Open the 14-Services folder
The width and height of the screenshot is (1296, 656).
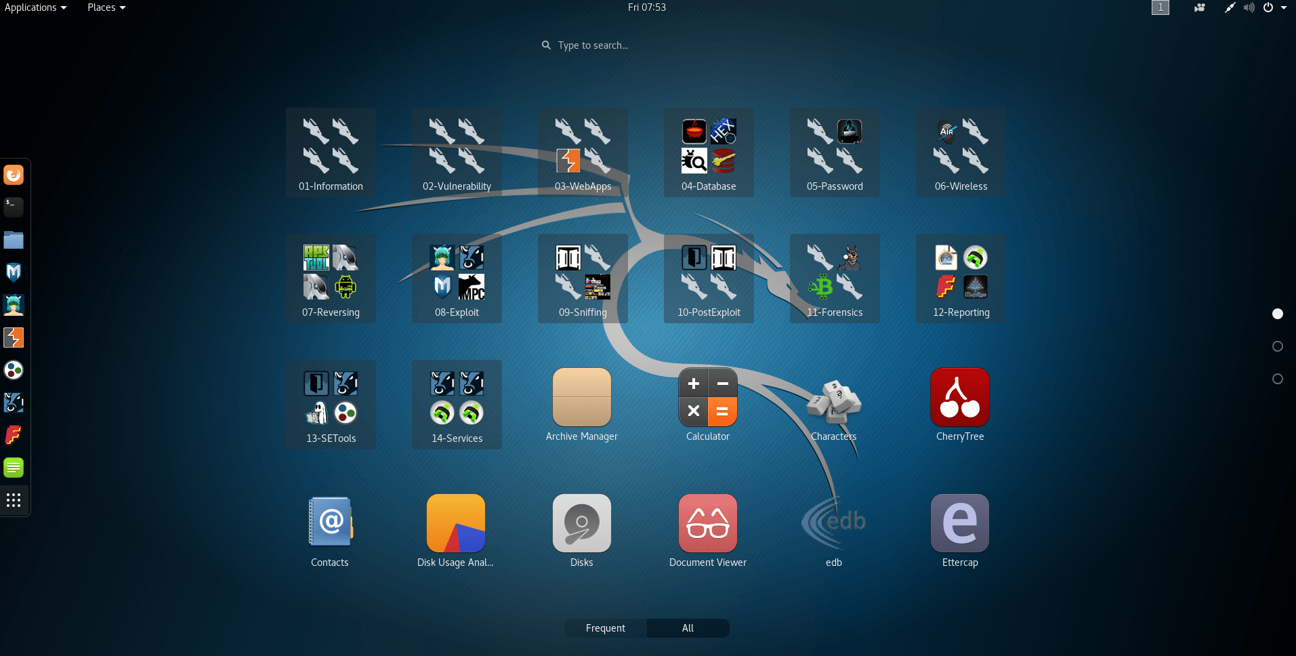point(457,405)
